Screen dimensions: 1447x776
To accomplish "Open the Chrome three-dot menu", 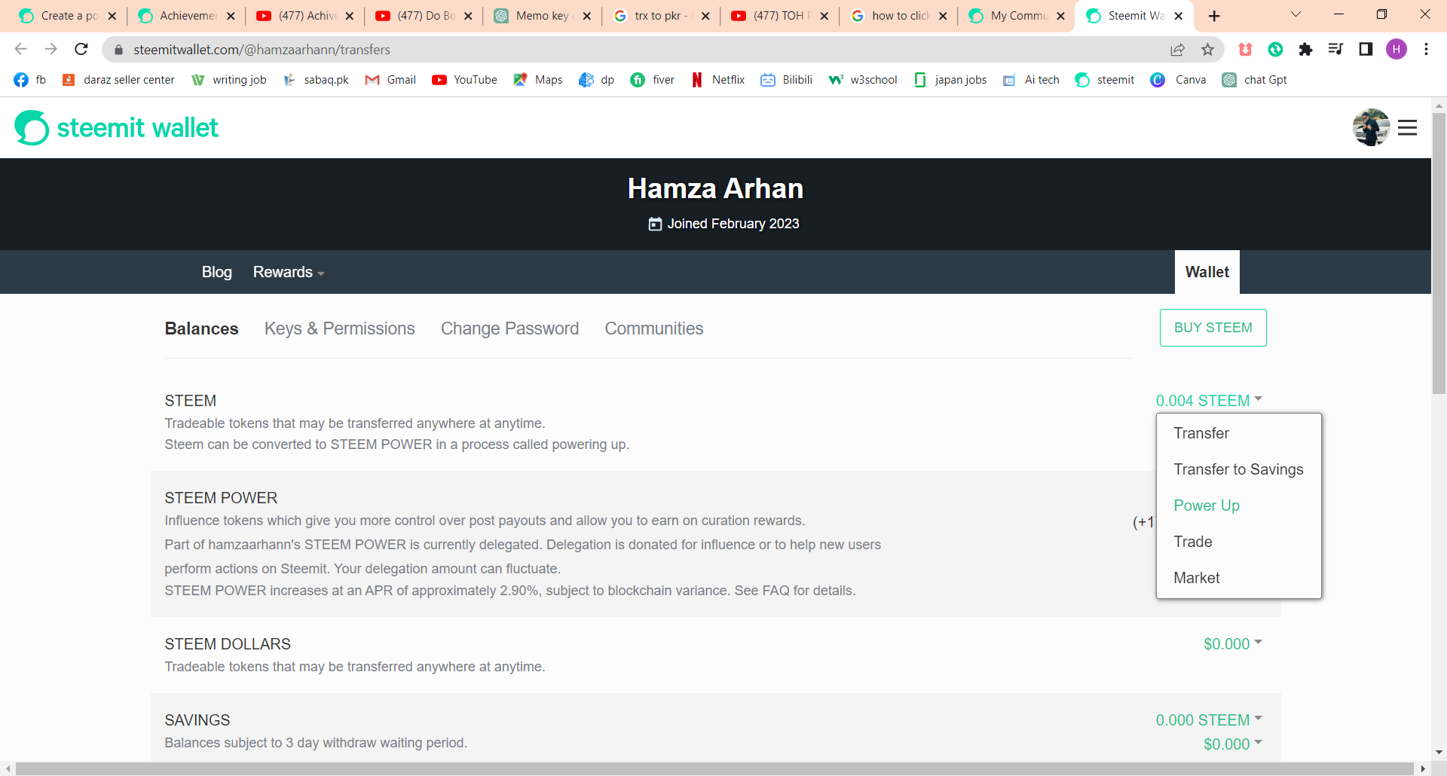I will [x=1426, y=50].
